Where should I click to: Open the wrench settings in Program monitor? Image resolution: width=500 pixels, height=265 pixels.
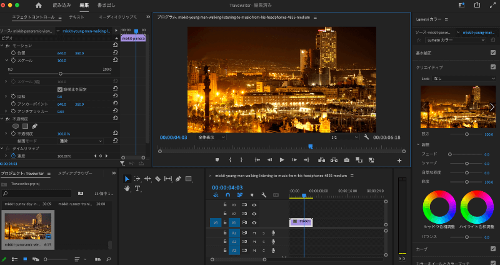click(x=366, y=137)
